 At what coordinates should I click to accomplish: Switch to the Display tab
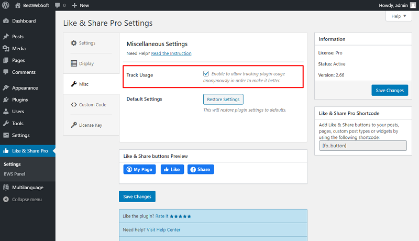91,63
